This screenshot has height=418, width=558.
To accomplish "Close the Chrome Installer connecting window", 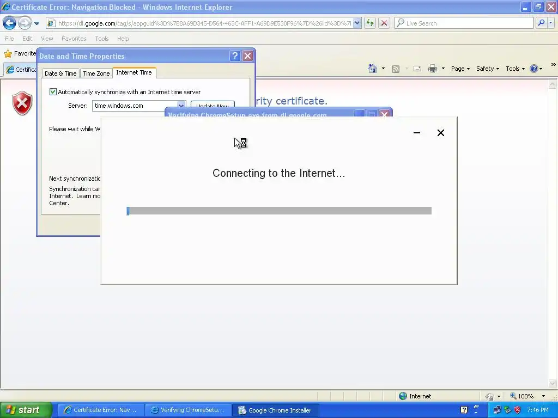I will coord(440,133).
